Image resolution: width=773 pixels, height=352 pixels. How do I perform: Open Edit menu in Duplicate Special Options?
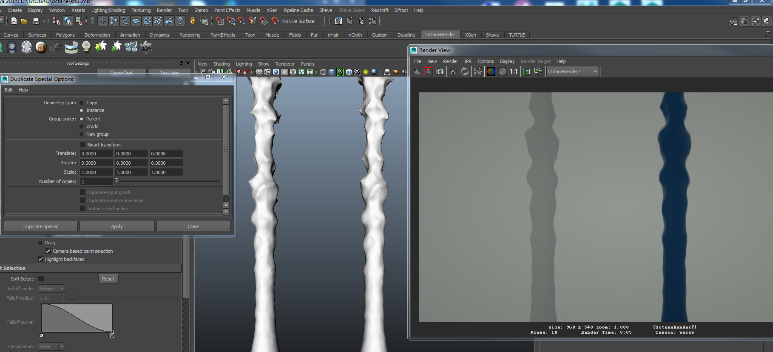pyautogui.click(x=9, y=90)
